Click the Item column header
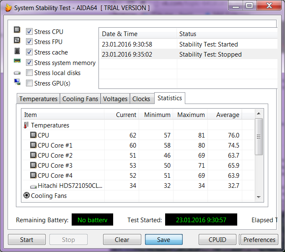Viewport: 285px width, 252px height. tap(63, 115)
